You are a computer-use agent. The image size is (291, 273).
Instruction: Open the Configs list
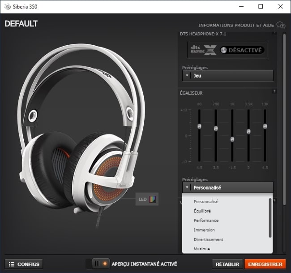[x=24, y=264]
